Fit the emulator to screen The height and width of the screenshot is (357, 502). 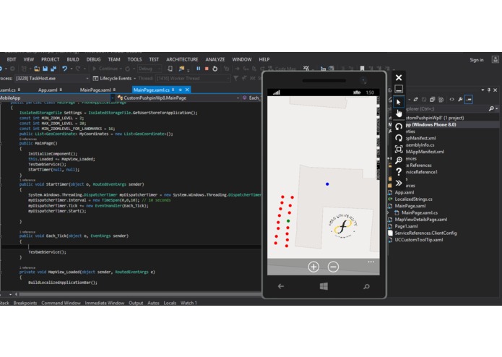pyautogui.click(x=399, y=149)
